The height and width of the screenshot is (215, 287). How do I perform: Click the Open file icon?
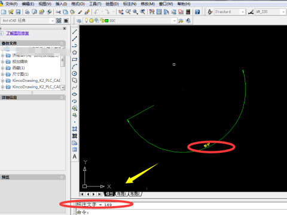click(11, 12)
